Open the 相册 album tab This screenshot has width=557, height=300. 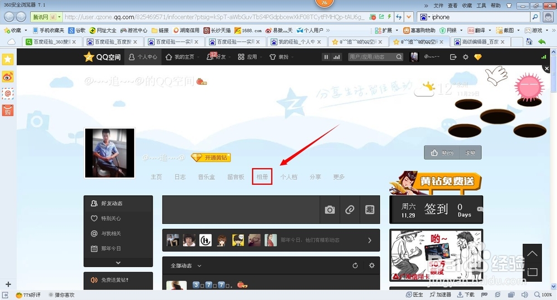point(262,177)
